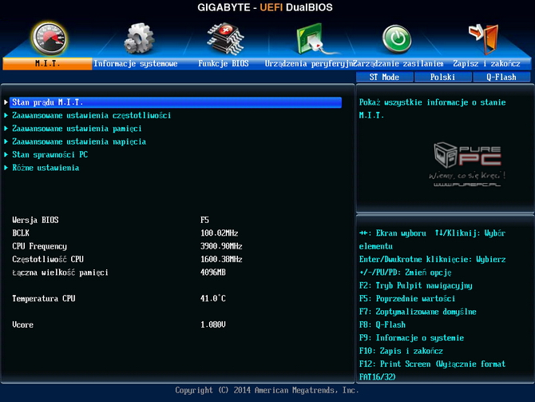Click the Częstotliwość CPU label
This screenshot has width=535, height=402.
point(48,259)
